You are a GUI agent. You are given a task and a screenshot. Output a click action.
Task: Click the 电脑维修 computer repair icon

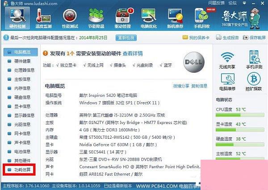click(227, 82)
